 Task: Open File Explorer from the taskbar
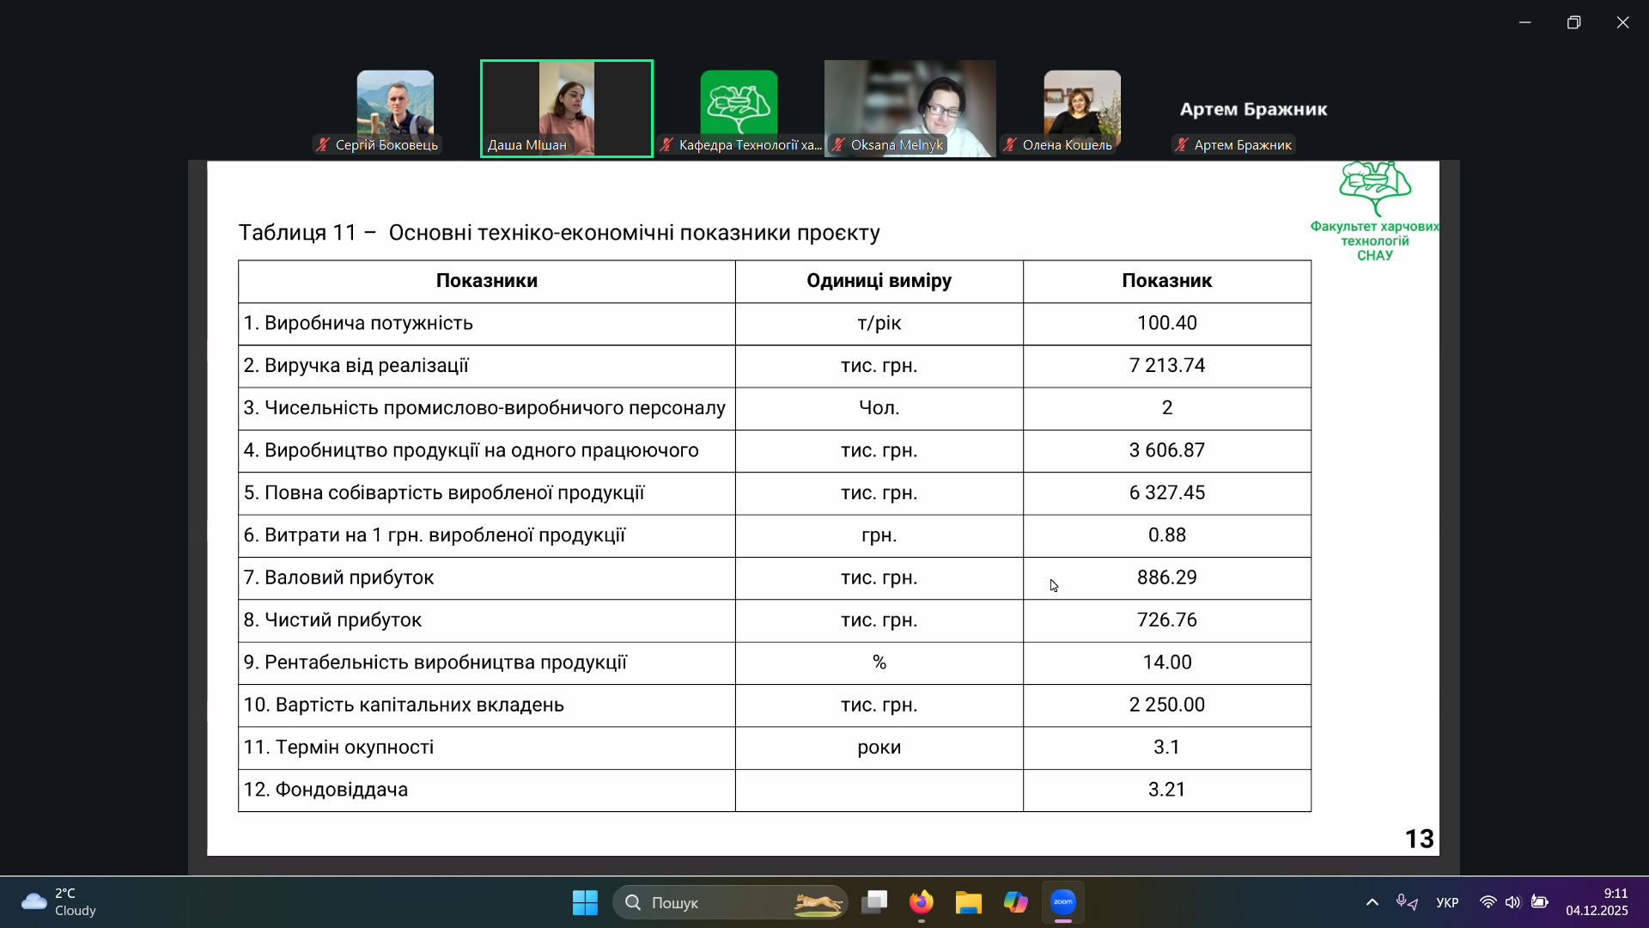(x=968, y=902)
